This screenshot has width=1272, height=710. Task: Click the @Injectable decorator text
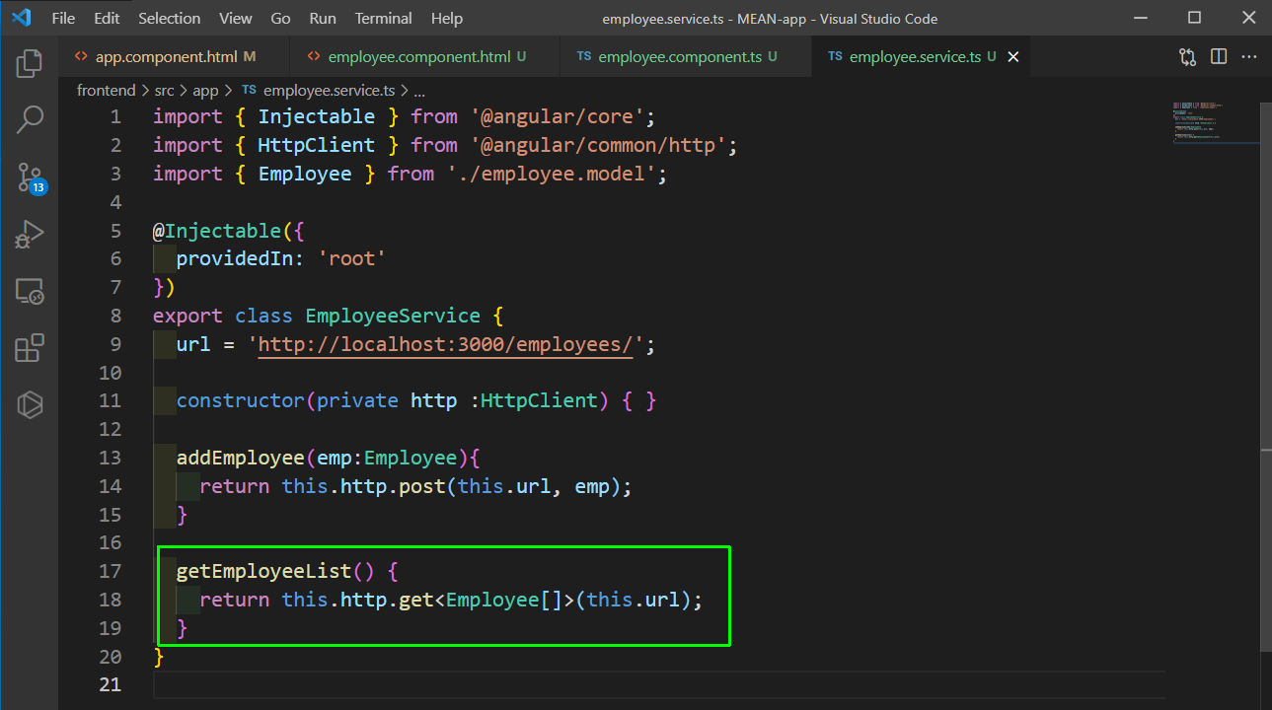coord(217,231)
